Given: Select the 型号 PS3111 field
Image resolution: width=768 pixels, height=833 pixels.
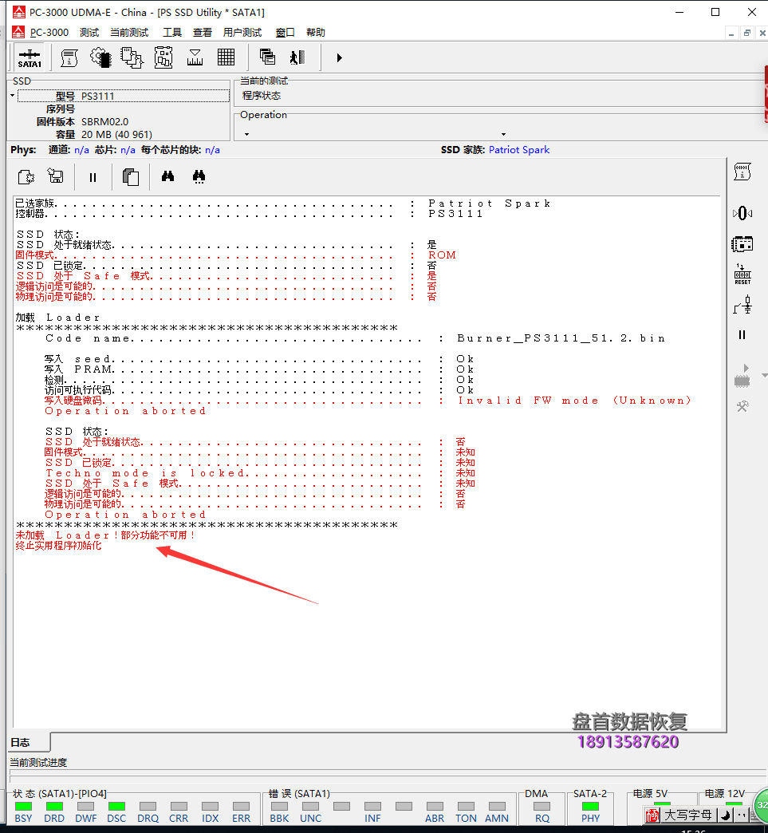Looking at the screenshot, I should click(x=124, y=97).
